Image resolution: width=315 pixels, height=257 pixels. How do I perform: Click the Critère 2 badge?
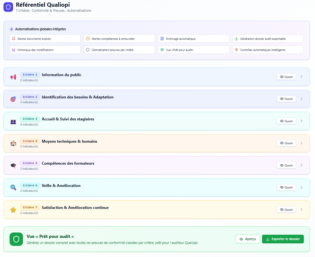tap(30, 97)
